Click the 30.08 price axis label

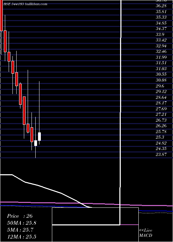click(161, 80)
